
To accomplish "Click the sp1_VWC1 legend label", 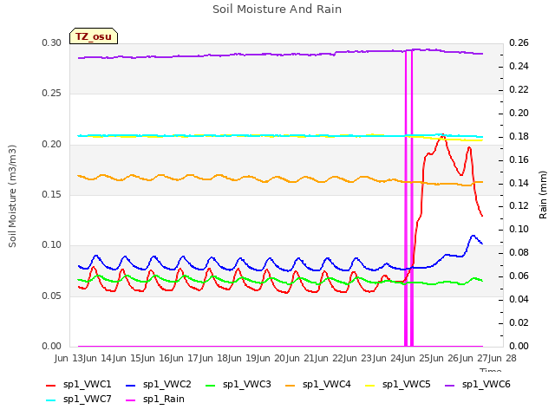I will 87,384.
